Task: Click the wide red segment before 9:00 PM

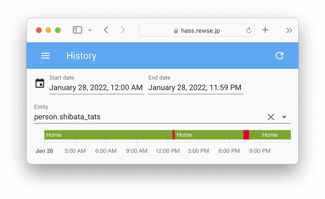Action: pos(246,135)
